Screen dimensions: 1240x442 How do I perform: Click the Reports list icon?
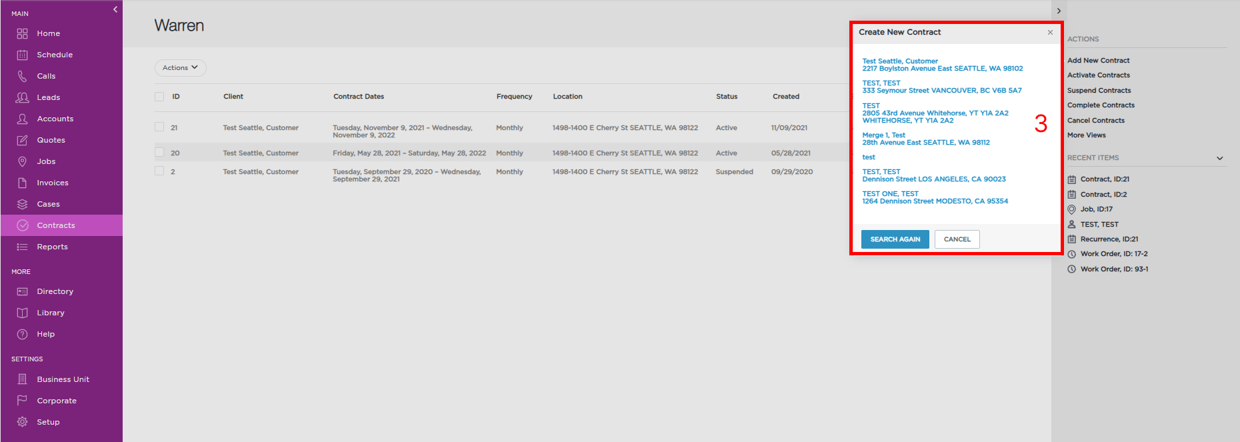(x=22, y=247)
